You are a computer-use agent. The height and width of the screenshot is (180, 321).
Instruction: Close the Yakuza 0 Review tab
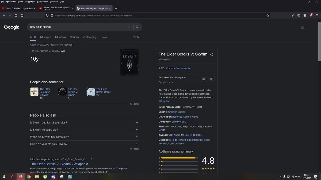click(34, 8)
